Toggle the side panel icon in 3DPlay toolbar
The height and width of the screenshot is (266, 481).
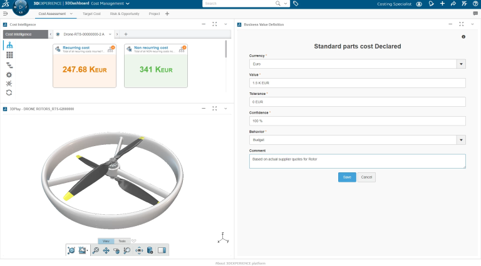coord(161,250)
